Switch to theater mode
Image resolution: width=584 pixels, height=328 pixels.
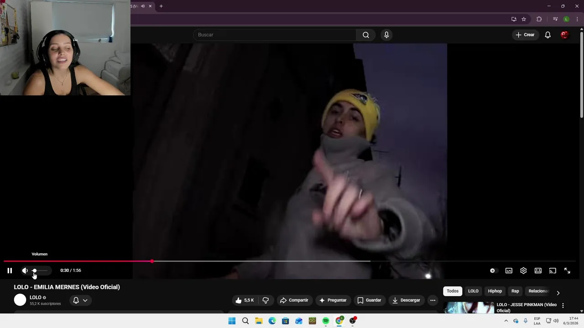[x=538, y=271]
